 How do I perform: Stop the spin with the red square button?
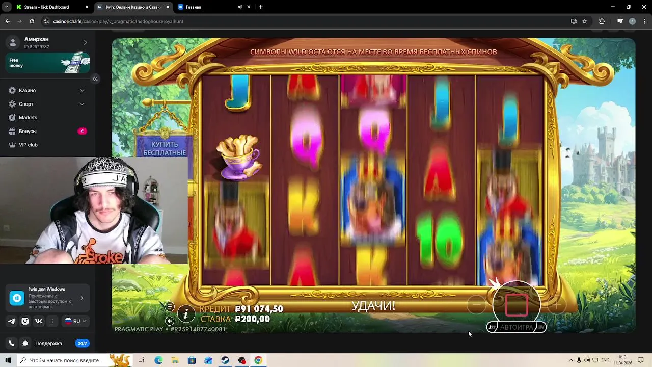[516, 305]
